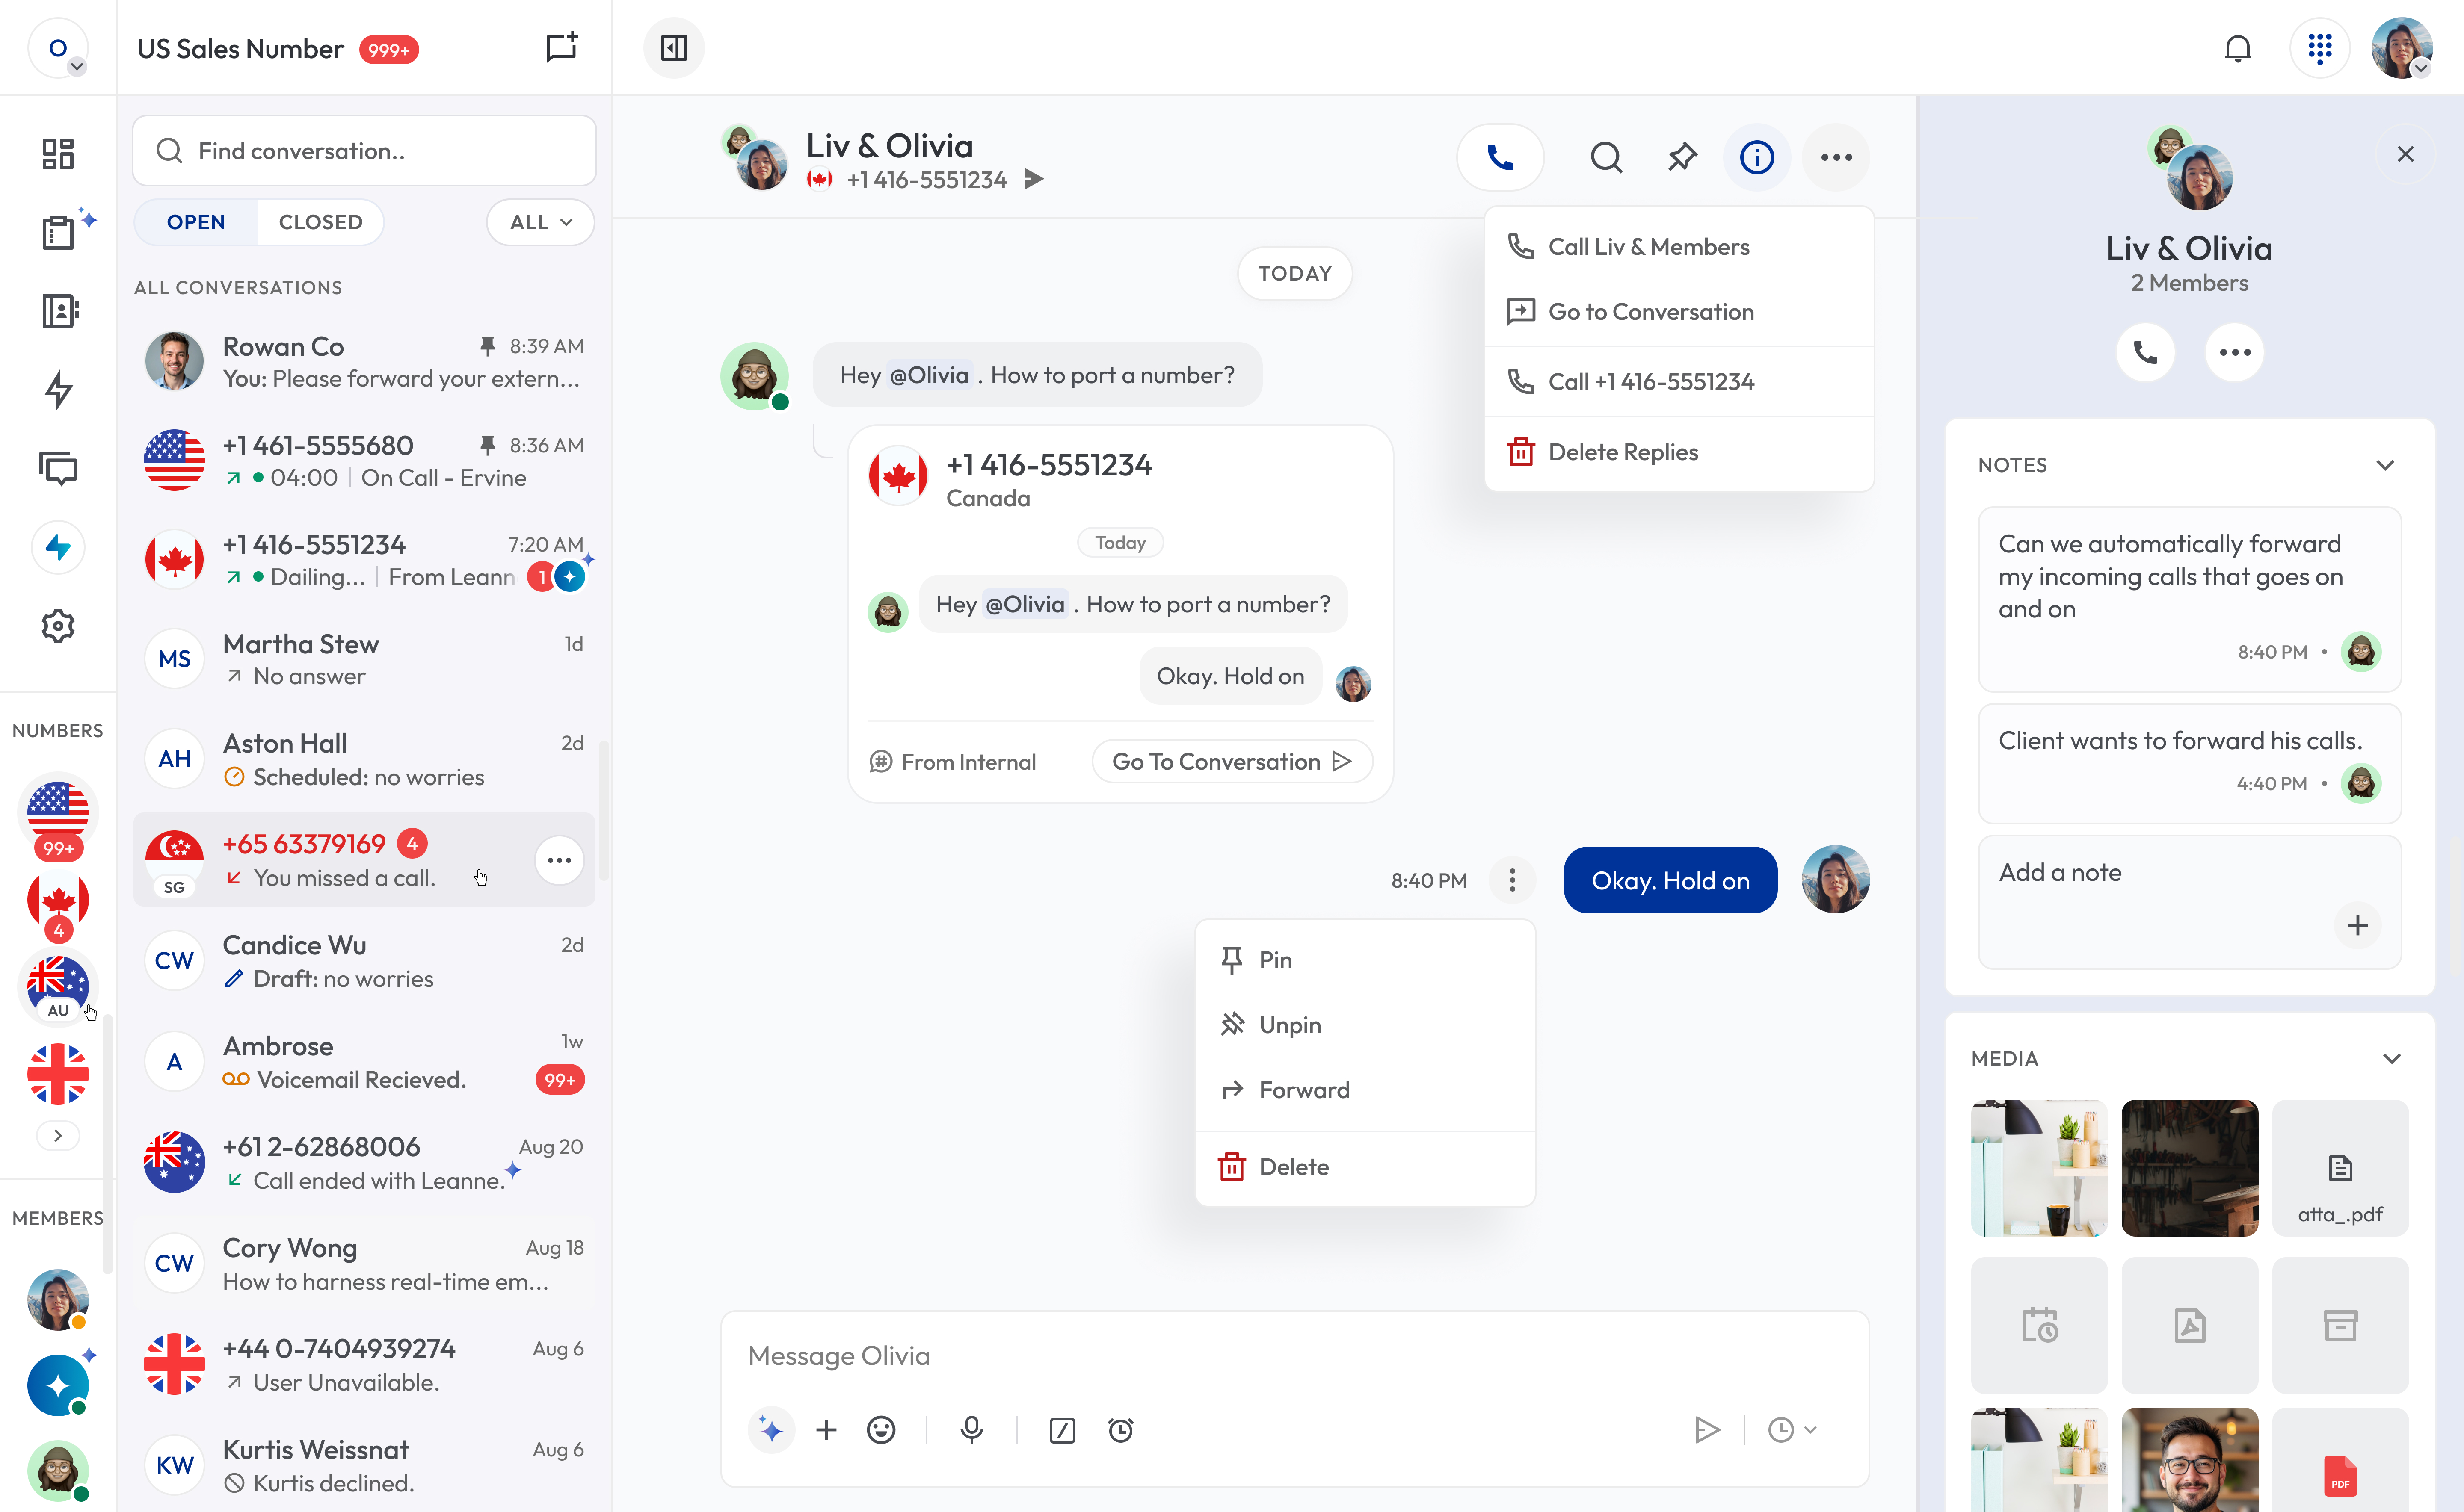Open AI sparkle assistant in message composer
The width and height of the screenshot is (2464, 1512).
pyautogui.click(x=770, y=1430)
